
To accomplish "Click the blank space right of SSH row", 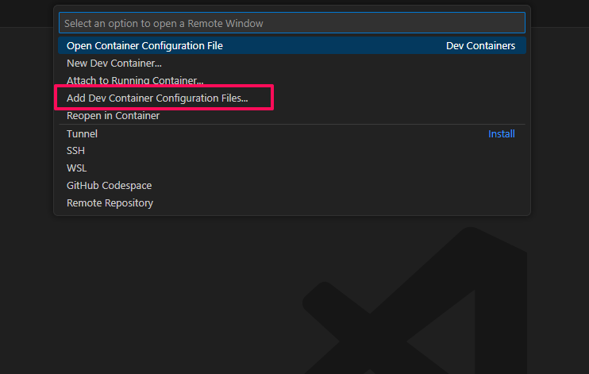I will click(301, 151).
